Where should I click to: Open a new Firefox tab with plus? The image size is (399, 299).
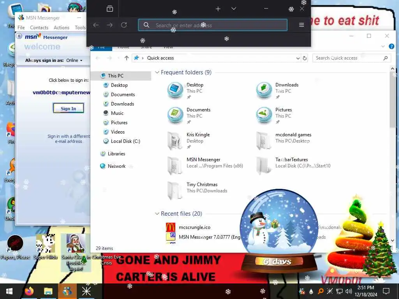(218, 9)
